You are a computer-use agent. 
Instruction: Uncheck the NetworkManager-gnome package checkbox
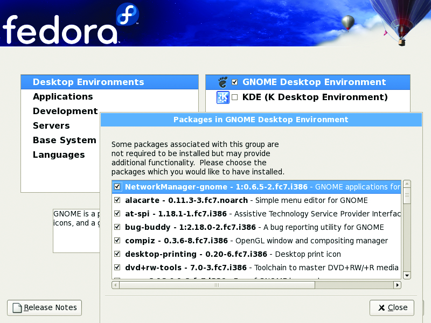(x=117, y=187)
